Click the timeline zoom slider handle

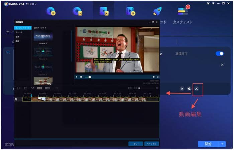coord(139,88)
